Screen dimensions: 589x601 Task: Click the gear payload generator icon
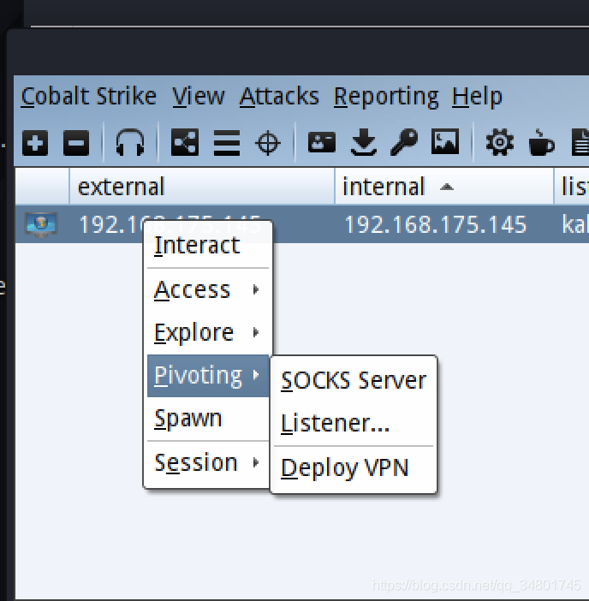(500, 142)
